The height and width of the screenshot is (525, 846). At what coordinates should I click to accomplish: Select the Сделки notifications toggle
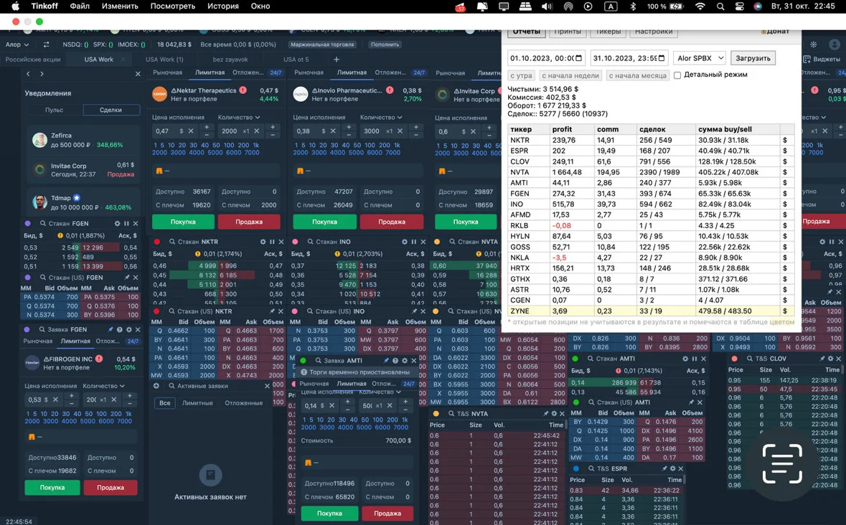(111, 110)
